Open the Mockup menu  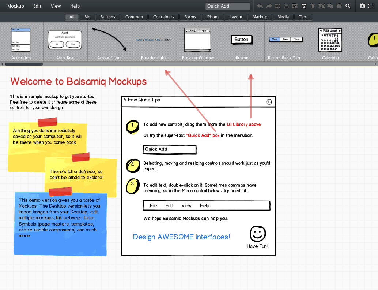(x=15, y=6)
